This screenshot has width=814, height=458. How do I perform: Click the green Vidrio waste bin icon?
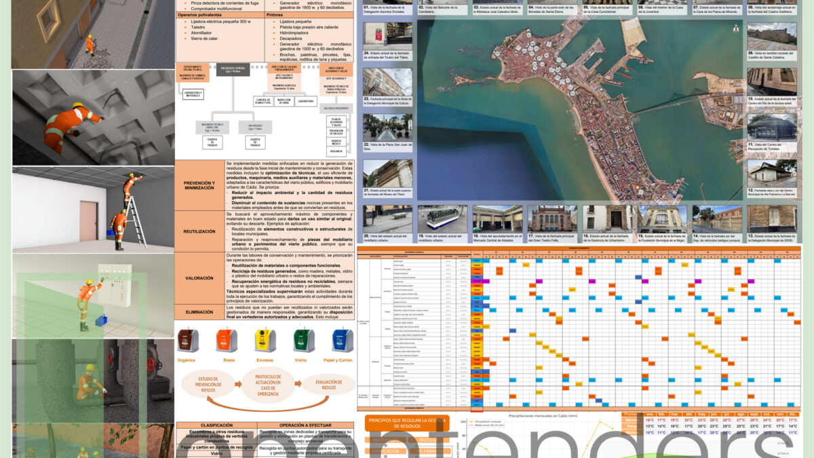click(303, 341)
